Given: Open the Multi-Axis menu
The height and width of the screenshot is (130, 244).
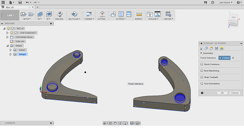Looking at the screenshot, I should pos(74,16).
